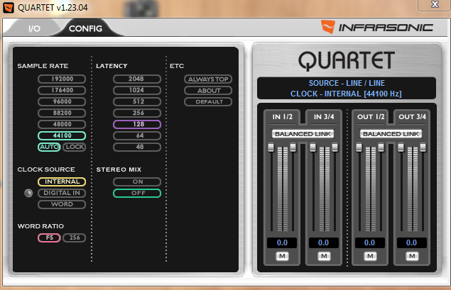Viewport: 451px width, 290px height.
Task: Toggle the Balanced Link for outputs
Action: pos(391,133)
